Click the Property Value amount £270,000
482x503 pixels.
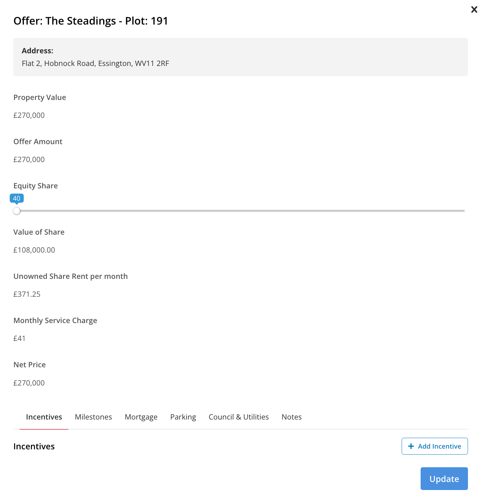(29, 115)
